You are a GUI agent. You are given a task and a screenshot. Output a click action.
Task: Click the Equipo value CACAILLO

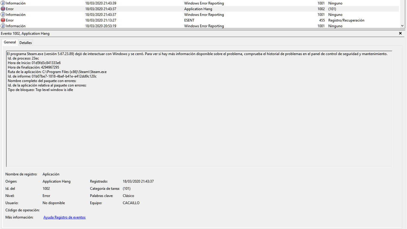pyautogui.click(x=131, y=203)
